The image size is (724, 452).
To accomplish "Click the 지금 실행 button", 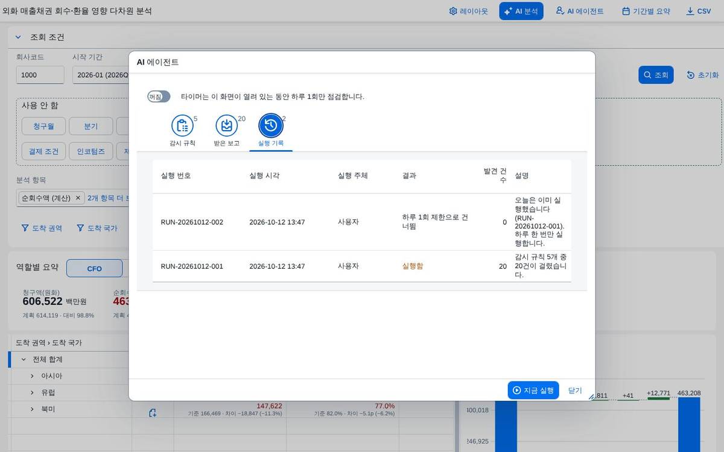I will click(x=533, y=390).
